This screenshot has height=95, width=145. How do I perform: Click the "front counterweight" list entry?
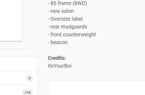[72, 34]
